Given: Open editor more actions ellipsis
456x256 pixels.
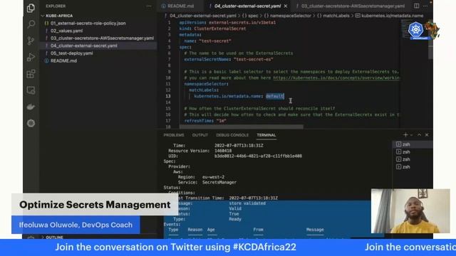Looking at the screenshot, I should tap(425, 6).
